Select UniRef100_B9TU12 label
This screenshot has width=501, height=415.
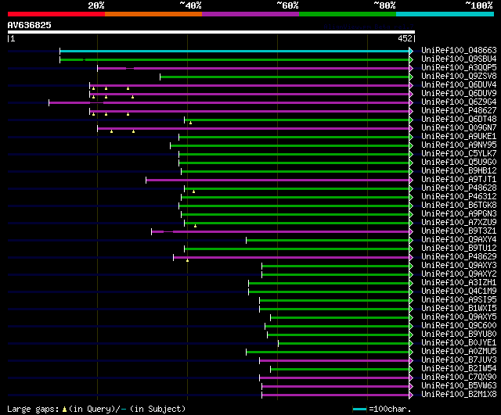pyautogui.click(x=459, y=249)
